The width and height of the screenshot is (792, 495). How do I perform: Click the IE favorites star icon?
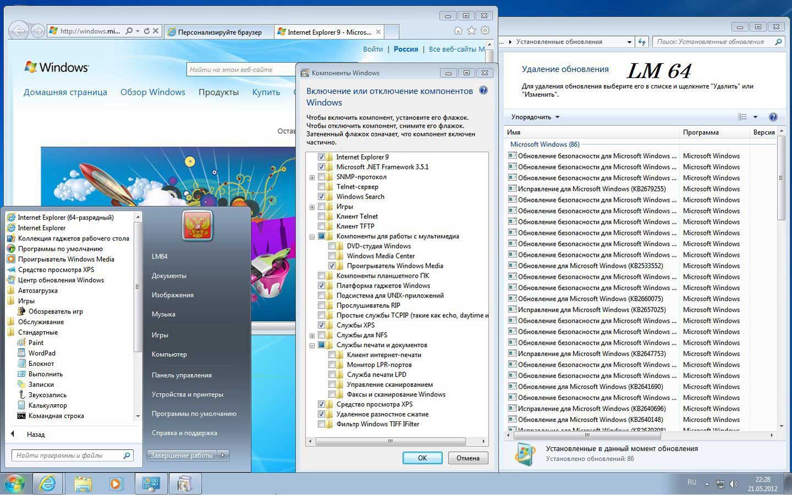(x=472, y=31)
